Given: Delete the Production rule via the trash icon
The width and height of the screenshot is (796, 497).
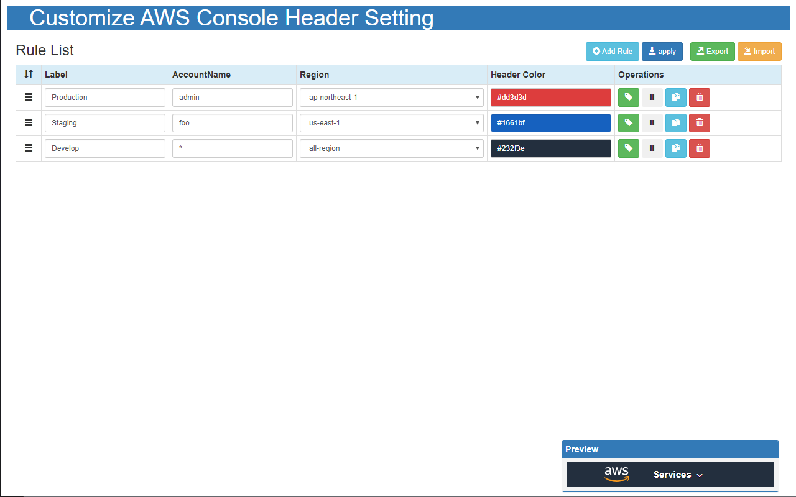Looking at the screenshot, I should (x=699, y=98).
